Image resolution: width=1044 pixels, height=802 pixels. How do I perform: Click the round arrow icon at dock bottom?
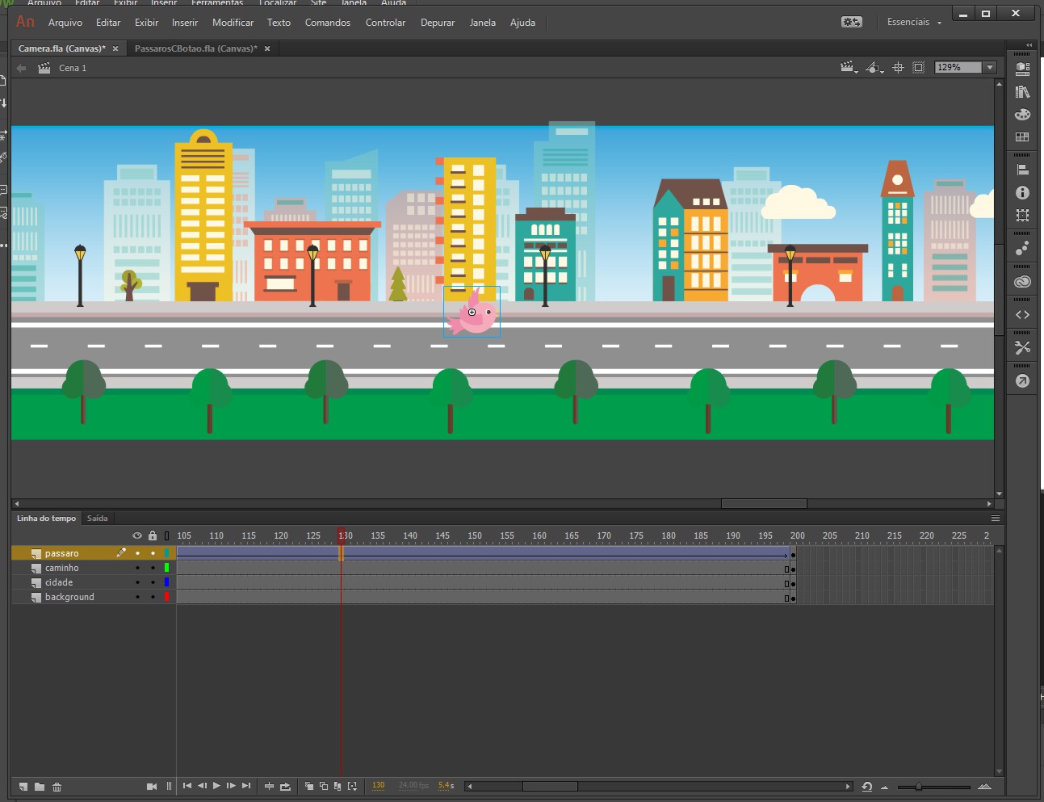click(x=1022, y=381)
